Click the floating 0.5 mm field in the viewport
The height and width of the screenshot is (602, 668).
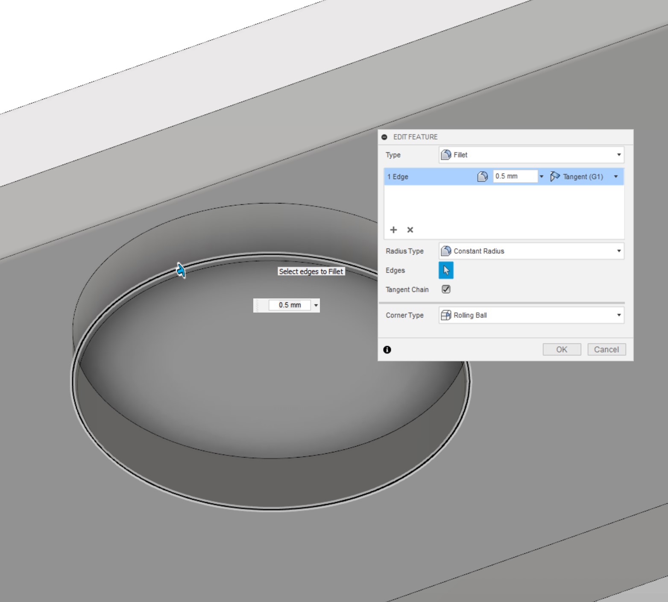pos(290,305)
